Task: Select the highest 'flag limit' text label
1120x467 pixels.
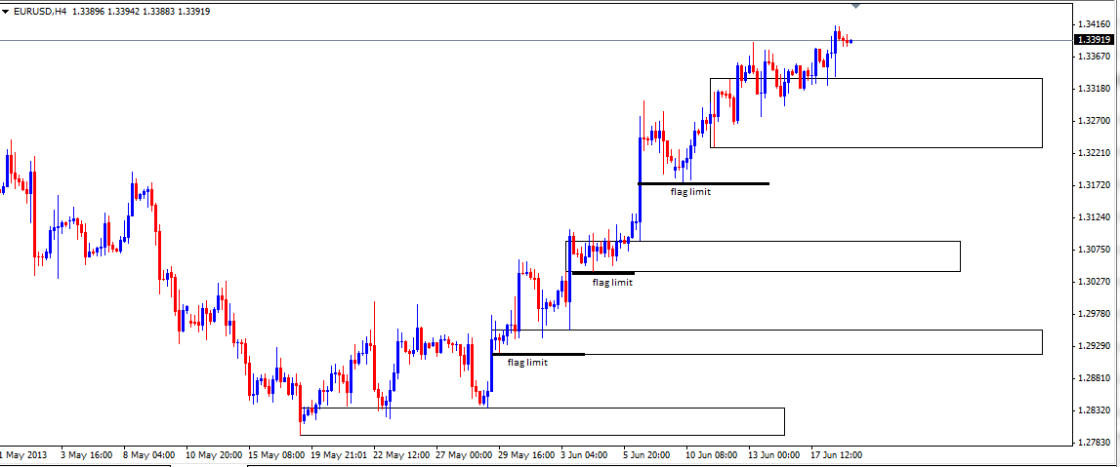Action: [x=689, y=192]
